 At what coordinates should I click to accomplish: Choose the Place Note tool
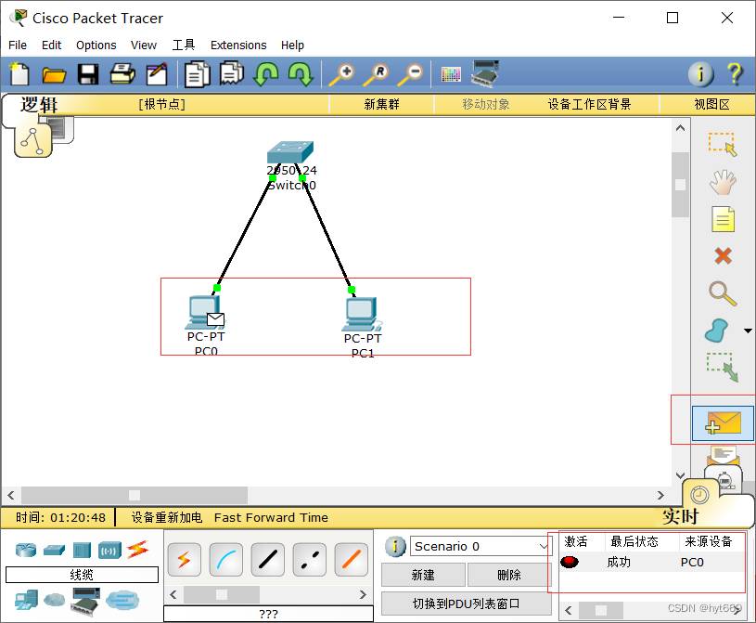pyautogui.click(x=723, y=219)
